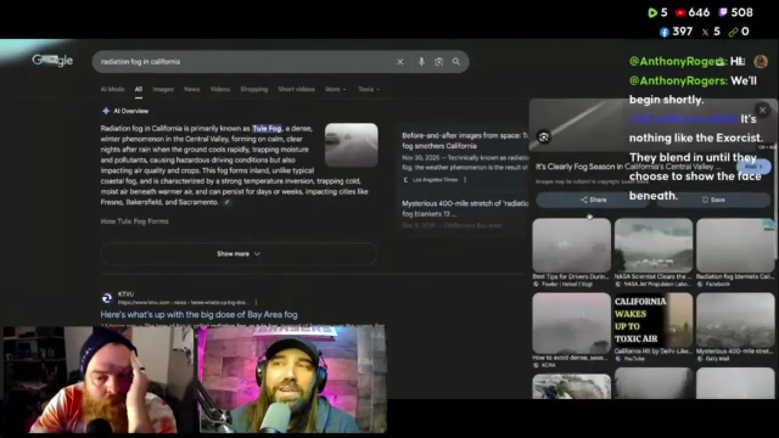Click the green link count icon
779x438 pixels.
[x=733, y=32]
